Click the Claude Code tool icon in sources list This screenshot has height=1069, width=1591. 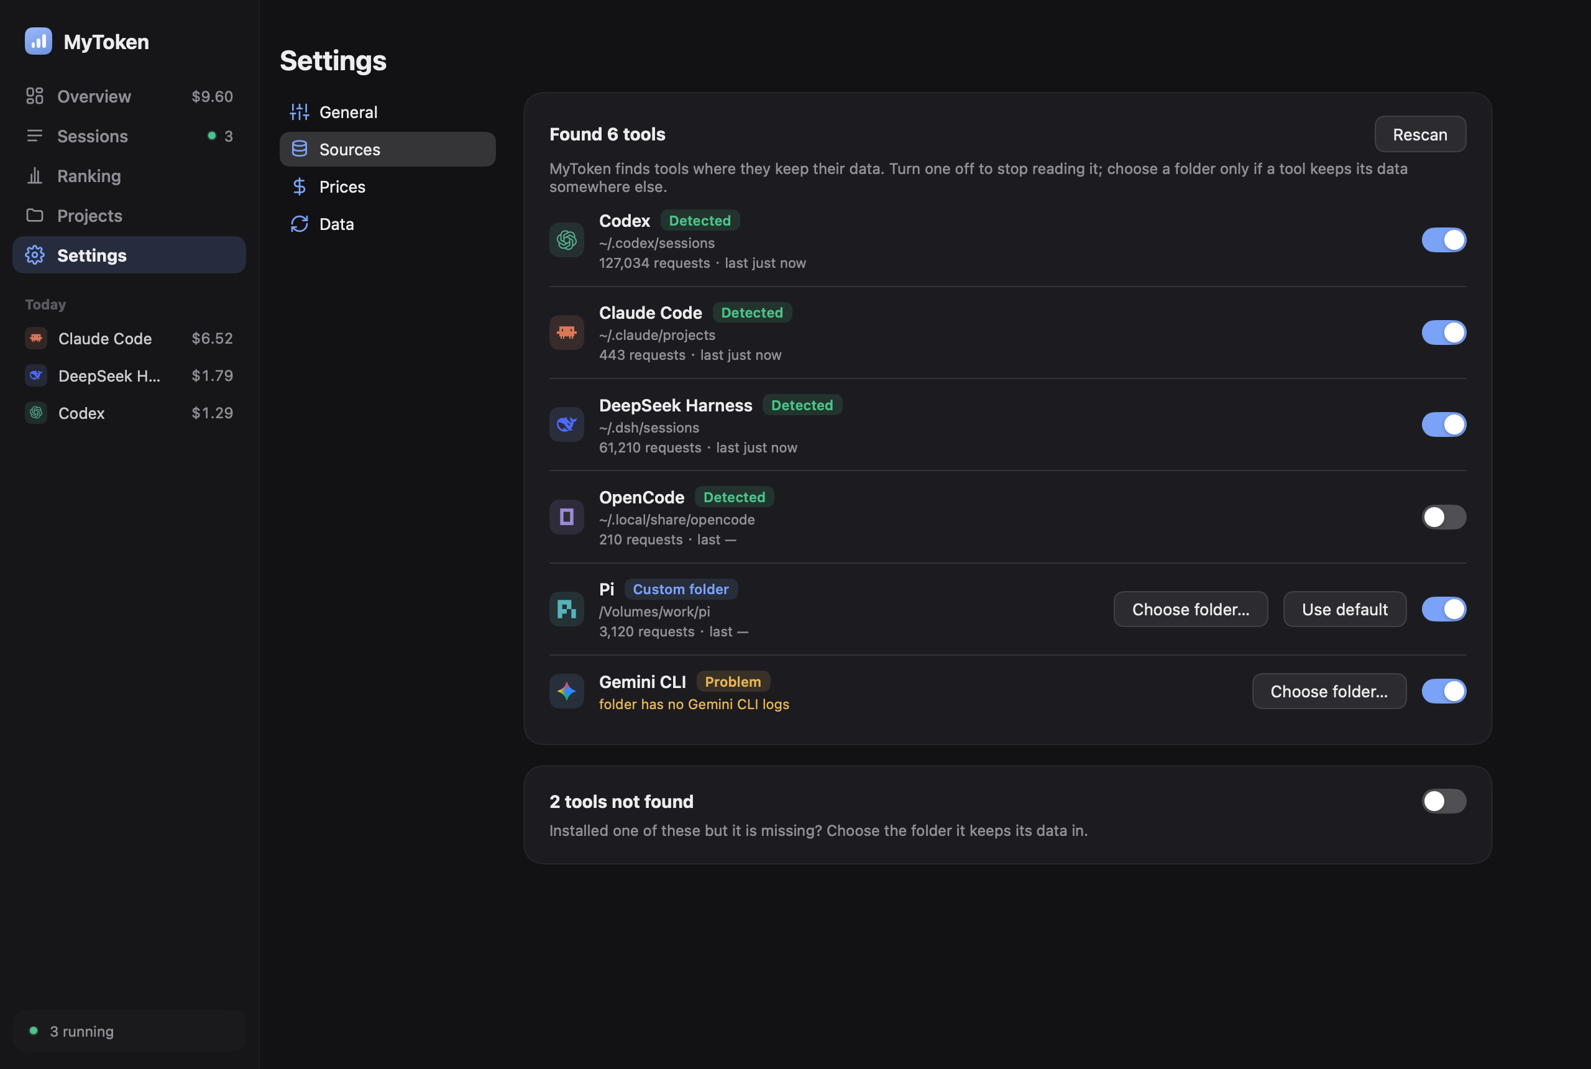point(566,332)
